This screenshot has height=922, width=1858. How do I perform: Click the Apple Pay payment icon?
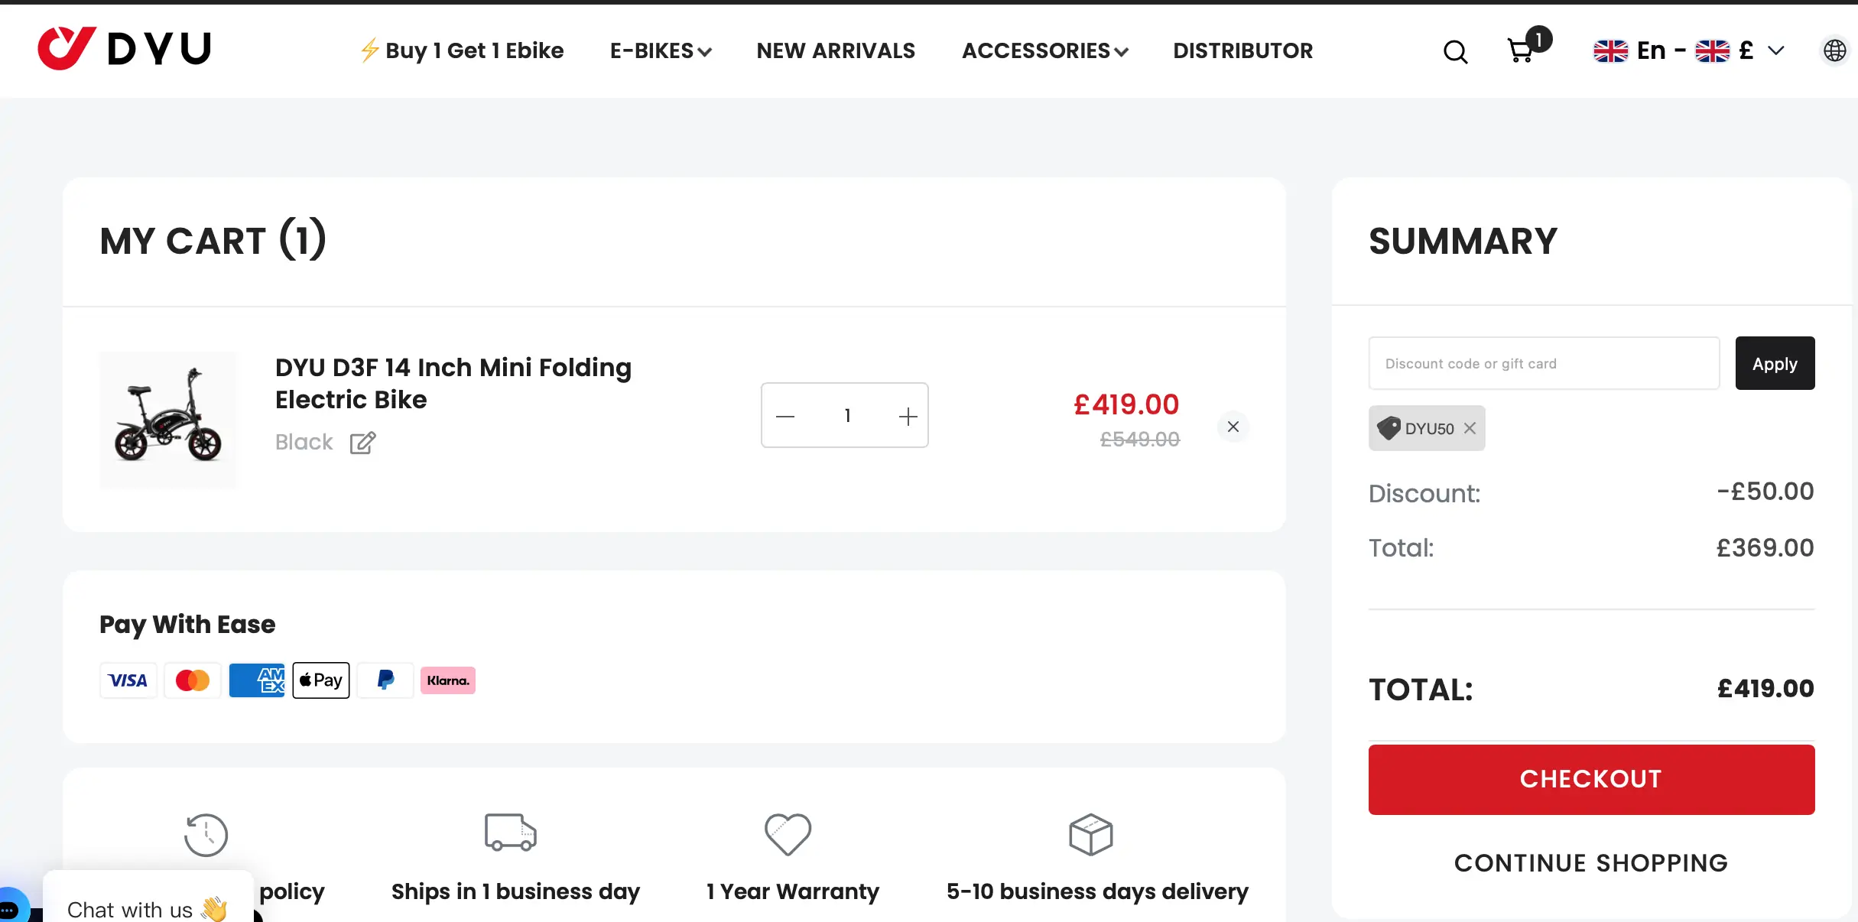tap(320, 680)
